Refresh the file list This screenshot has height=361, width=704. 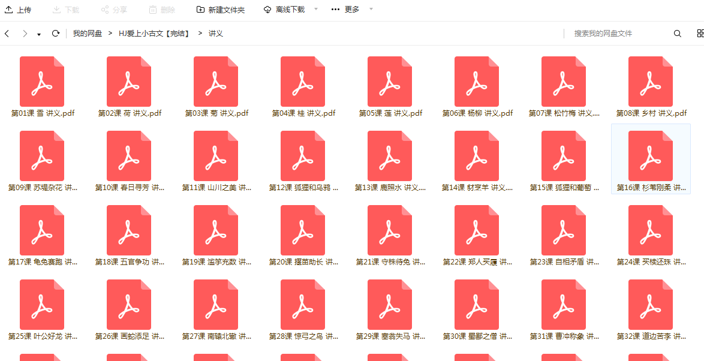coord(56,33)
